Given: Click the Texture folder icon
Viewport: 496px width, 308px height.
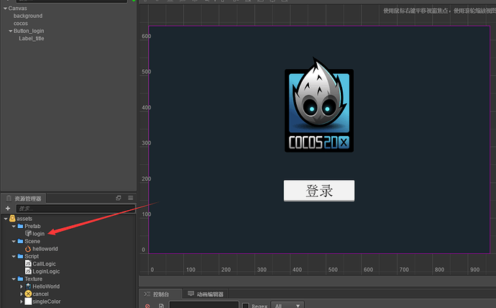Looking at the screenshot, I should coord(20,279).
